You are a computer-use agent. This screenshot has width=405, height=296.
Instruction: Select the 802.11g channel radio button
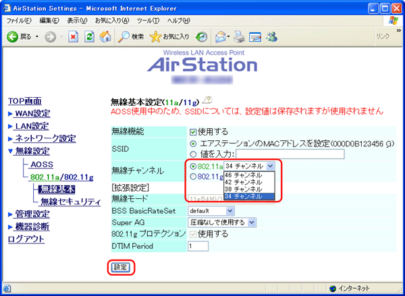coord(192,177)
